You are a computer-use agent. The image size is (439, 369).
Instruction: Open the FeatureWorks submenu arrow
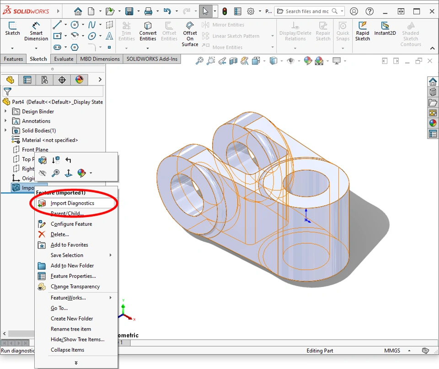pos(111,298)
